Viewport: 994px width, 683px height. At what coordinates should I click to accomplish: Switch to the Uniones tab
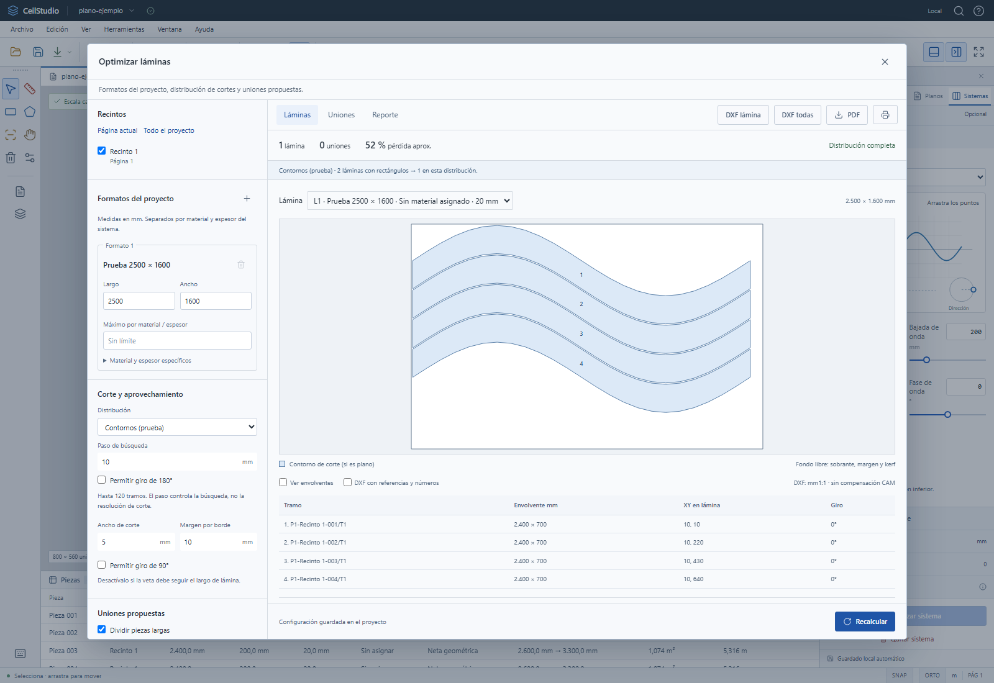pos(341,115)
